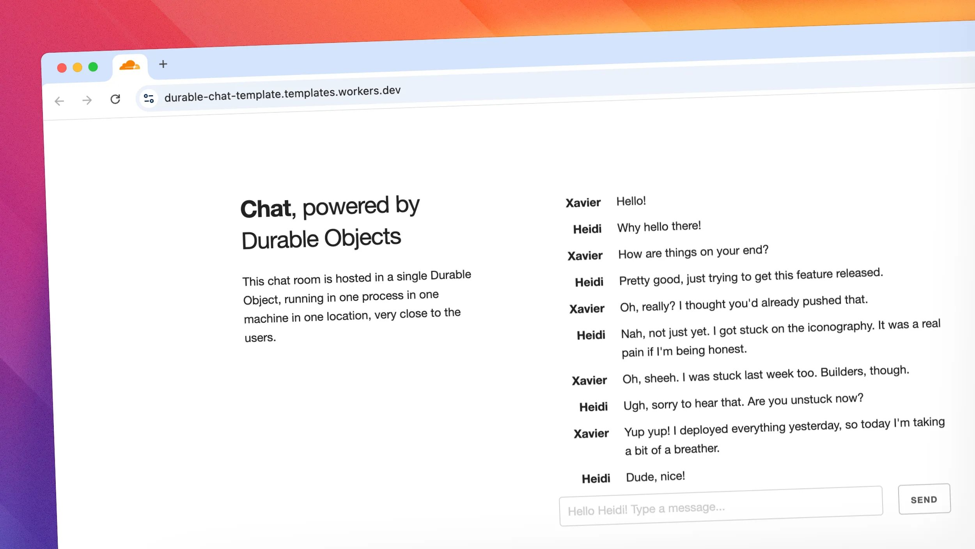Click the URL durable-chat-template.templates.workers.dev
The width and height of the screenshot is (975, 549).
(x=282, y=94)
